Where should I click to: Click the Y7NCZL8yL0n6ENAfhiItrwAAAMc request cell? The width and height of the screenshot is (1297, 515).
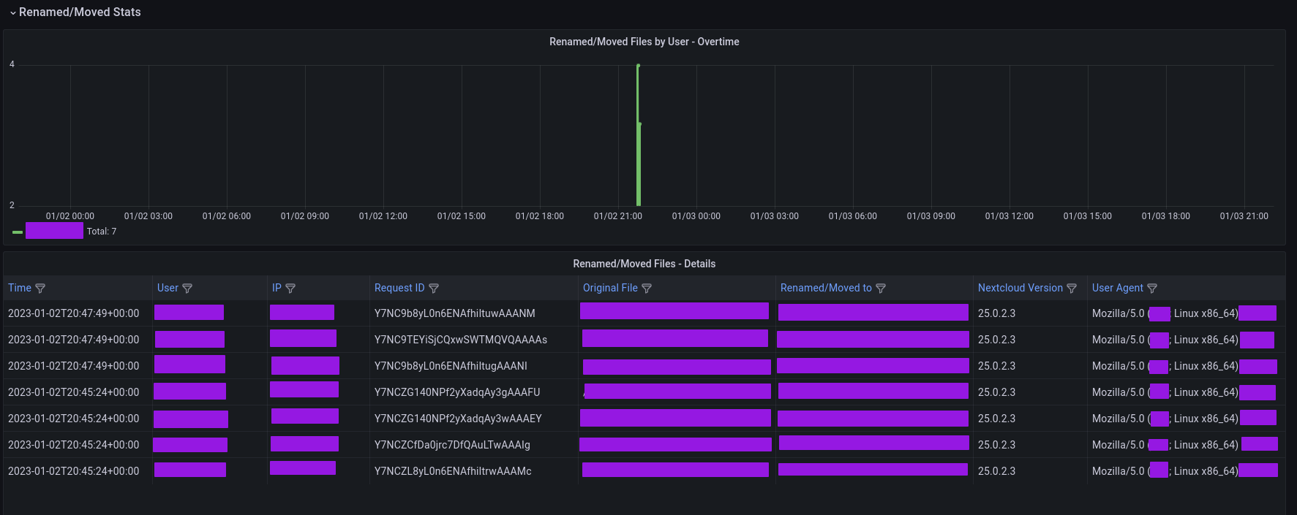453,471
